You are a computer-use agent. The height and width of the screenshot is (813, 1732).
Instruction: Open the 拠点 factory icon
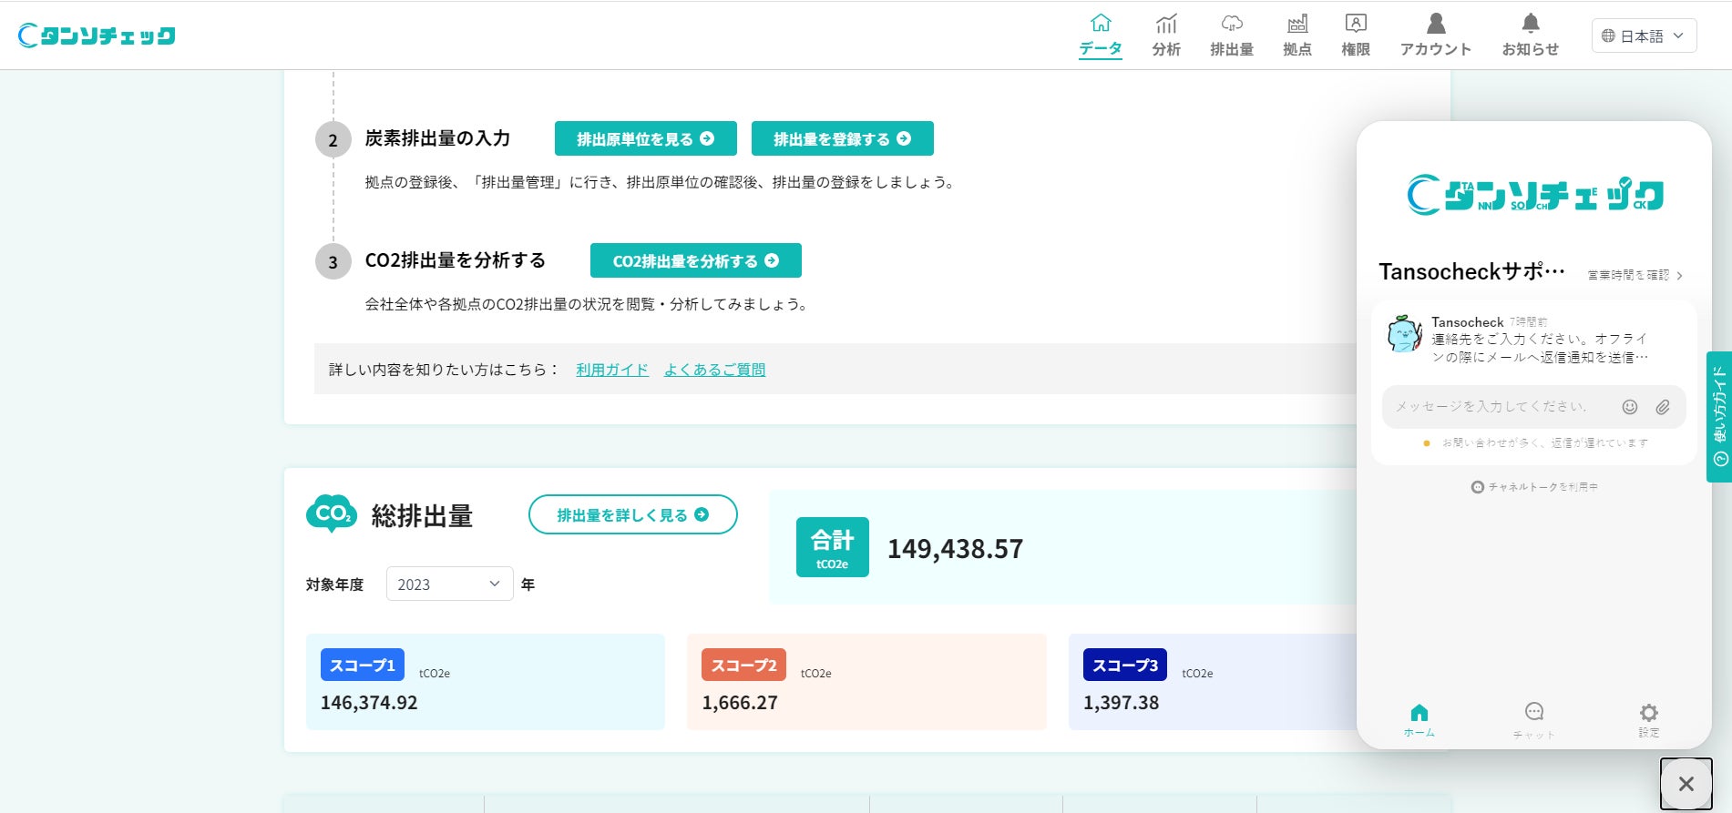click(x=1297, y=23)
